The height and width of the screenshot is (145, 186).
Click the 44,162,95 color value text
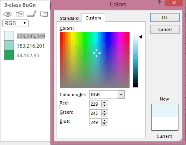[28, 56]
